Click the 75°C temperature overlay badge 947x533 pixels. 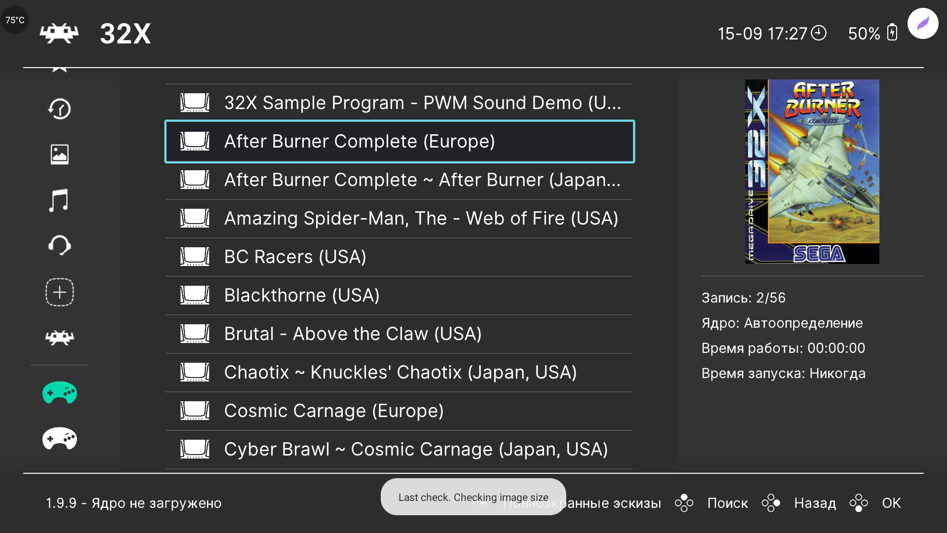15,20
